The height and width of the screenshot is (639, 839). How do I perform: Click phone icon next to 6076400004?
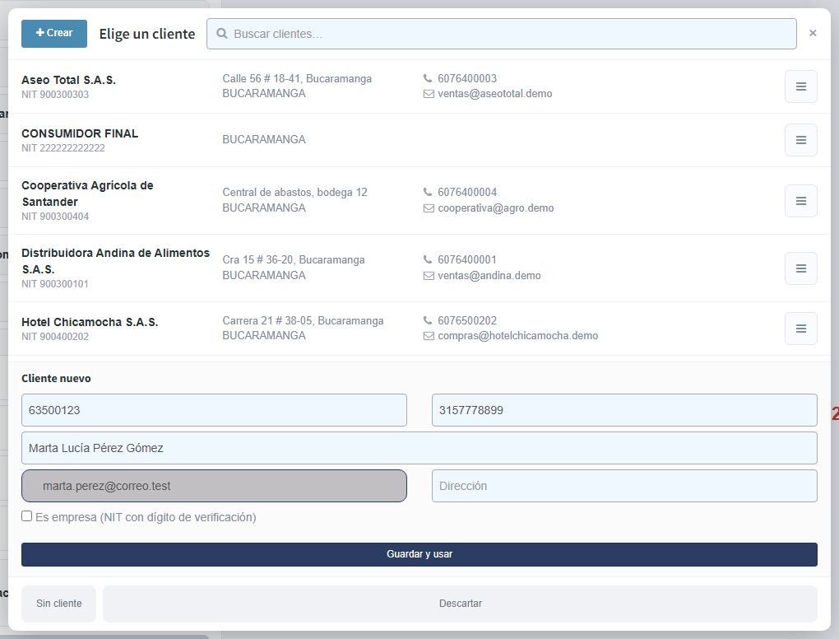(428, 192)
